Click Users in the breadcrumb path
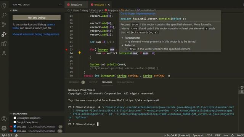 (x=76, y=10)
